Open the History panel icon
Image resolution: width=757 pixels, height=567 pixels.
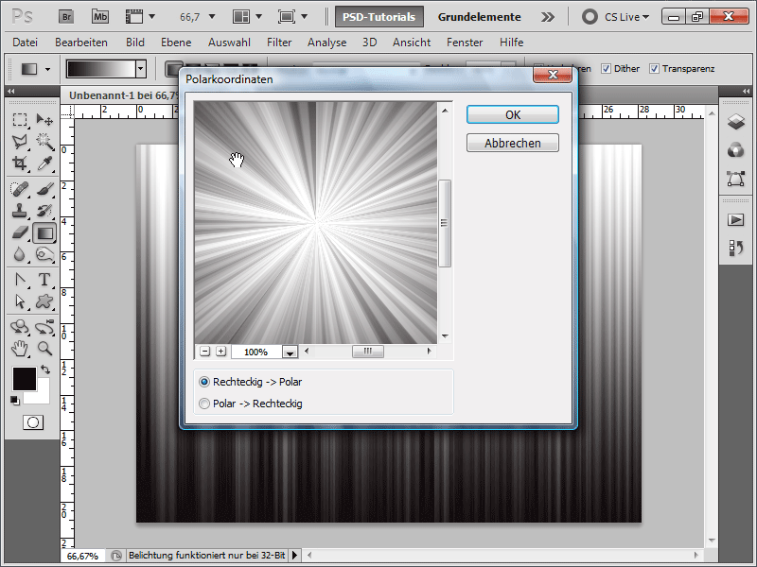(x=736, y=249)
